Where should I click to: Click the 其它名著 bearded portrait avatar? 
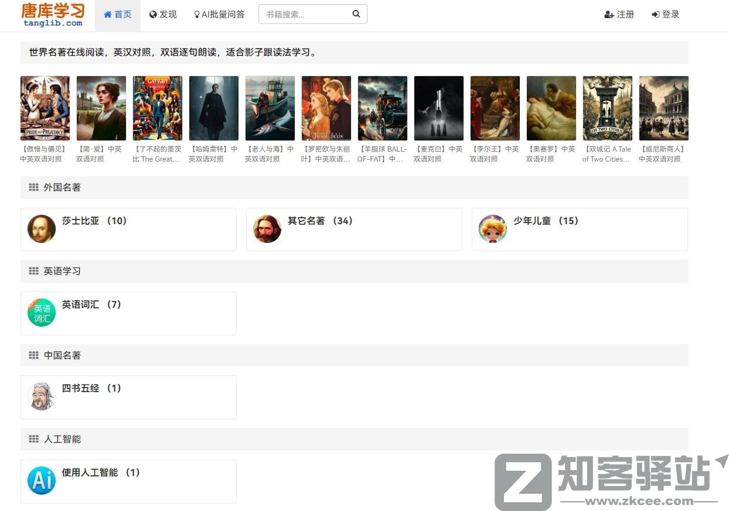tap(267, 229)
